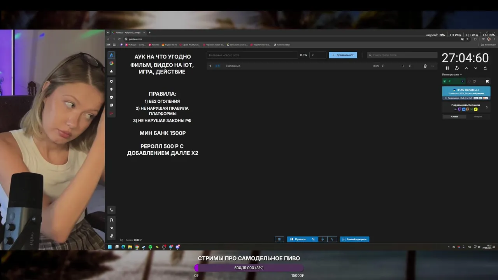Click the eject-style double up timer button
The image size is (498, 280).
(x=485, y=68)
